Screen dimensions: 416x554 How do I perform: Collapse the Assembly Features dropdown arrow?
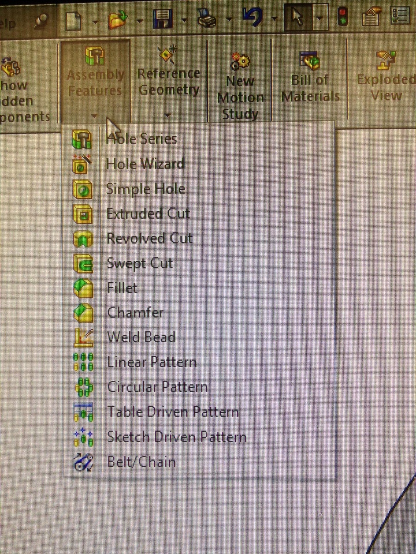[x=94, y=115]
